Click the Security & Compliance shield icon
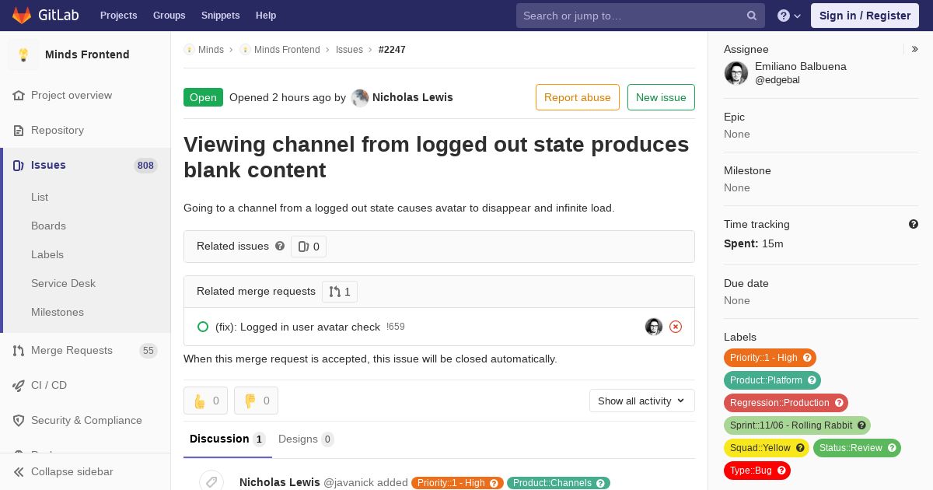 (x=19, y=421)
